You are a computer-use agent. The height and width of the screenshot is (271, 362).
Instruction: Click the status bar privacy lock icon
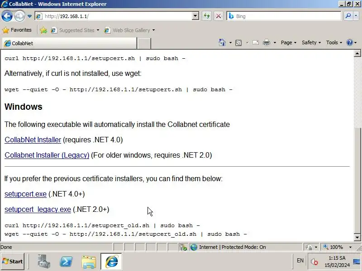point(309,247)
